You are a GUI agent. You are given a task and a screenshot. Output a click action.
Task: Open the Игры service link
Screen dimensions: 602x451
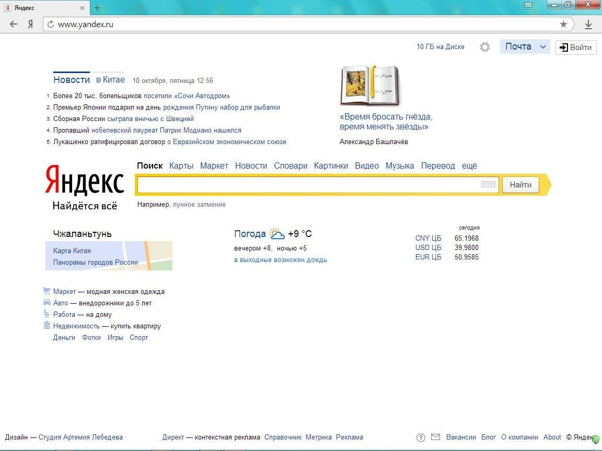point(115,338)
